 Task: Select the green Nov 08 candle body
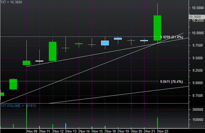click(26, 63)
